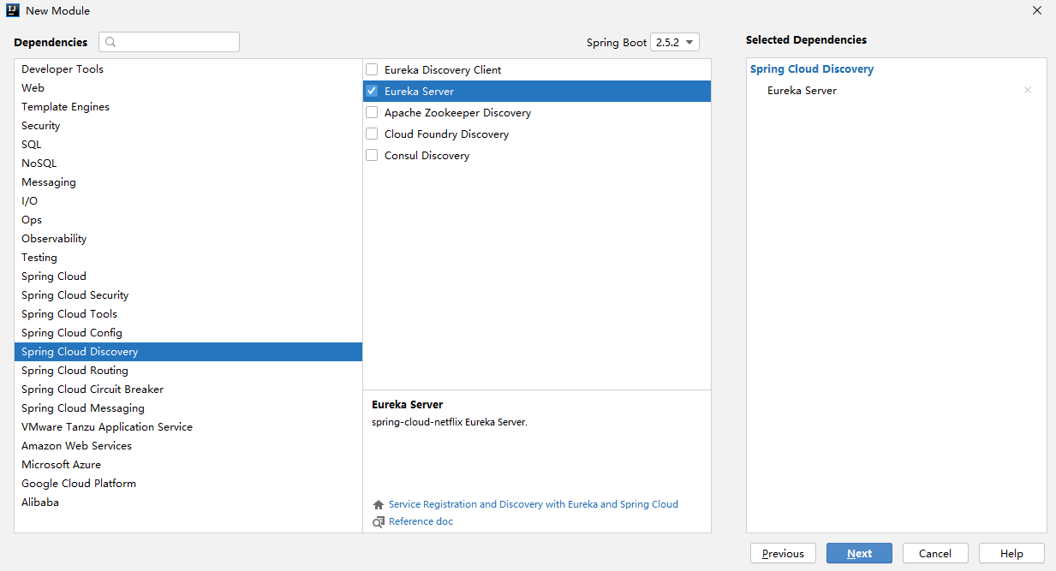Click the Eureka Server description title
The width and height of the screenshot is (1056, 571).
click(x=408, y=405)
